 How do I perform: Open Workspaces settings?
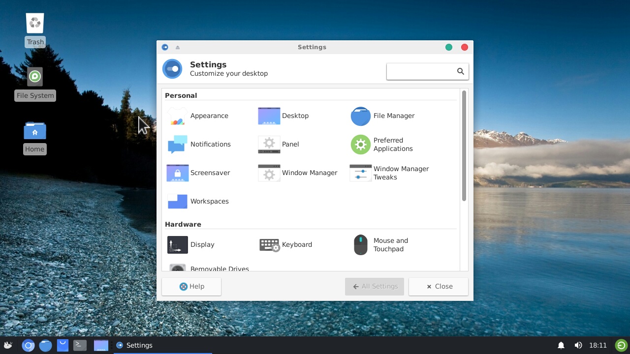pos(198,202)
